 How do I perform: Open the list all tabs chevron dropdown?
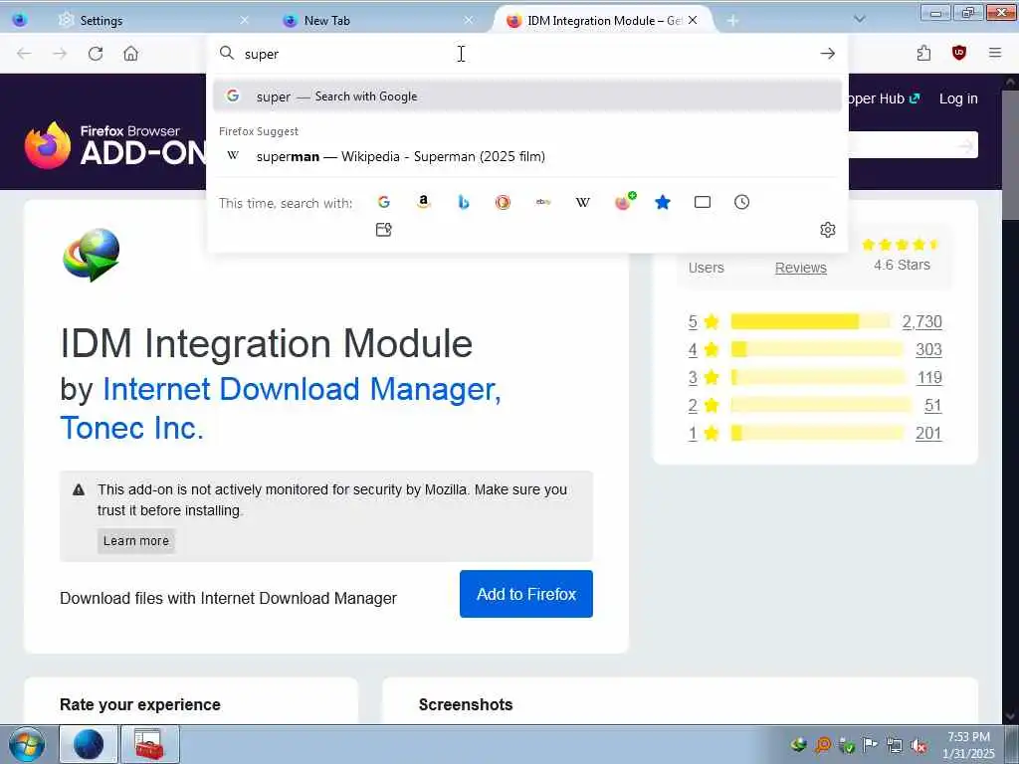pyautogui.click(x=859, y=20)
